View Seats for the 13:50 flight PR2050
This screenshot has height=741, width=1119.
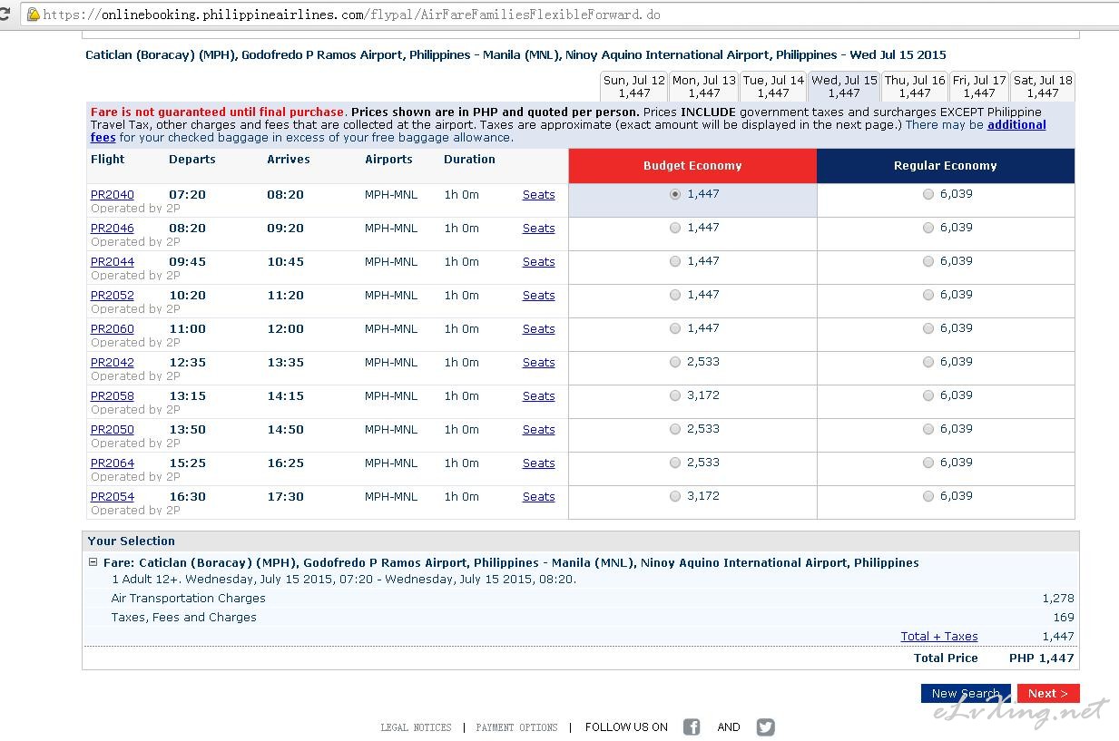(x=538, y=430)
